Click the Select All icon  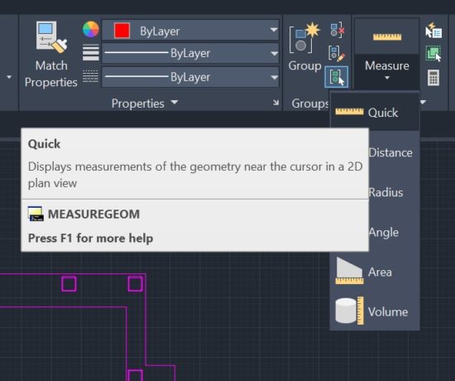coord(433,54)
